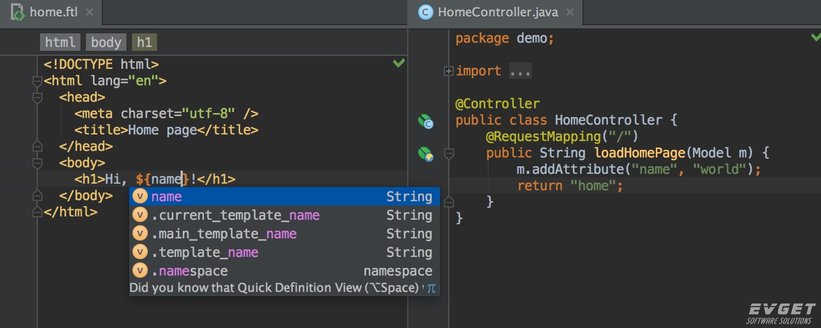Collapse fold marker at closing body tag
Image resolution: width=821 pixels, height=328 pixels.
pos(37,195)
